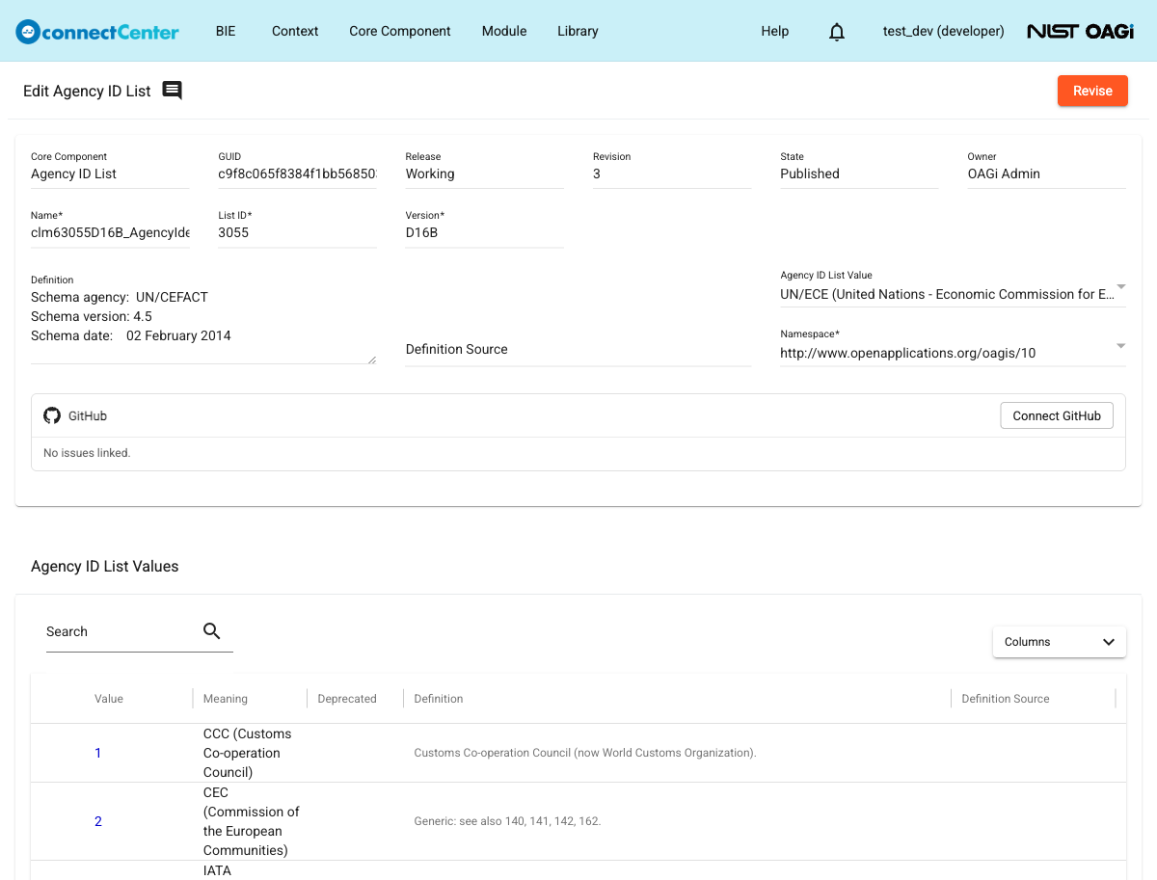
Task: Click the 'Agency ID List Values' heading
Action: coord(104,566)
